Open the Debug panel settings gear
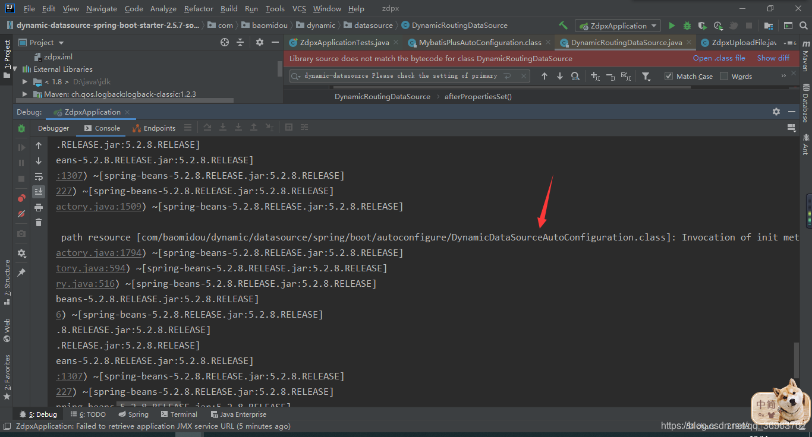The width and height of the screenshot is (812, 437). [x=776, y=112]
